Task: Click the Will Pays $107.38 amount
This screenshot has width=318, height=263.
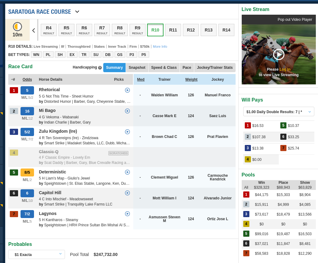Action: [x=259, y=137]
